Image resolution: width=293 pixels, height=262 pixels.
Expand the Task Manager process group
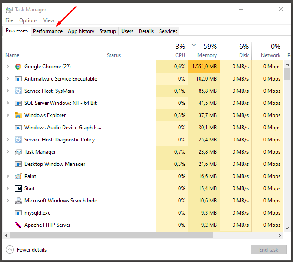point(8,151)
